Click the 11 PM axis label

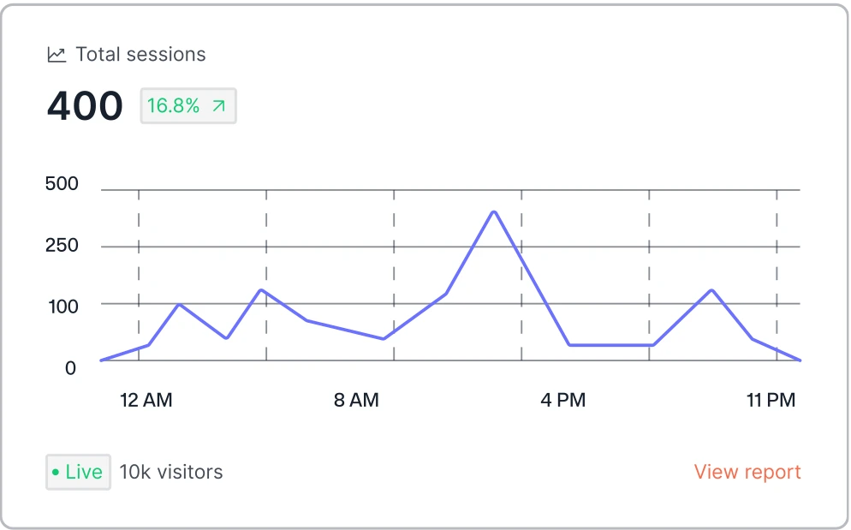(x=771, y=400)
